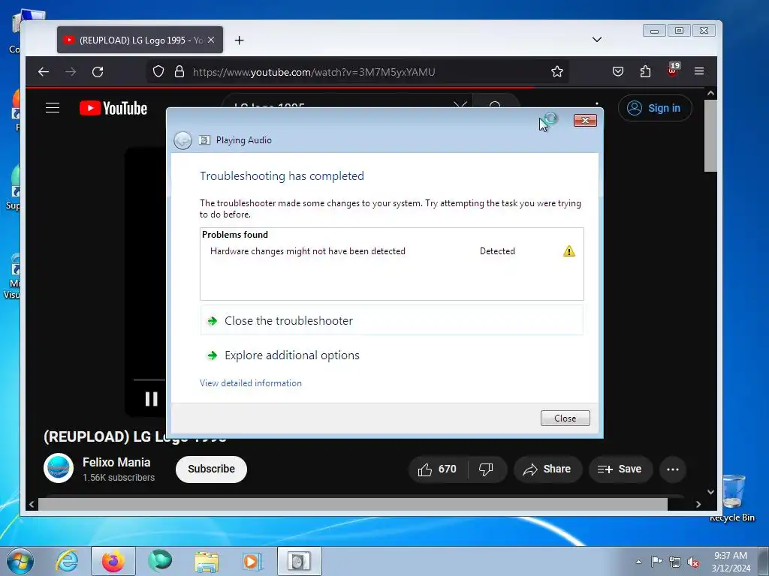Click the back arrow in troubleshooter
This screenshot has height=576, width=769.
tap(183, 140)
